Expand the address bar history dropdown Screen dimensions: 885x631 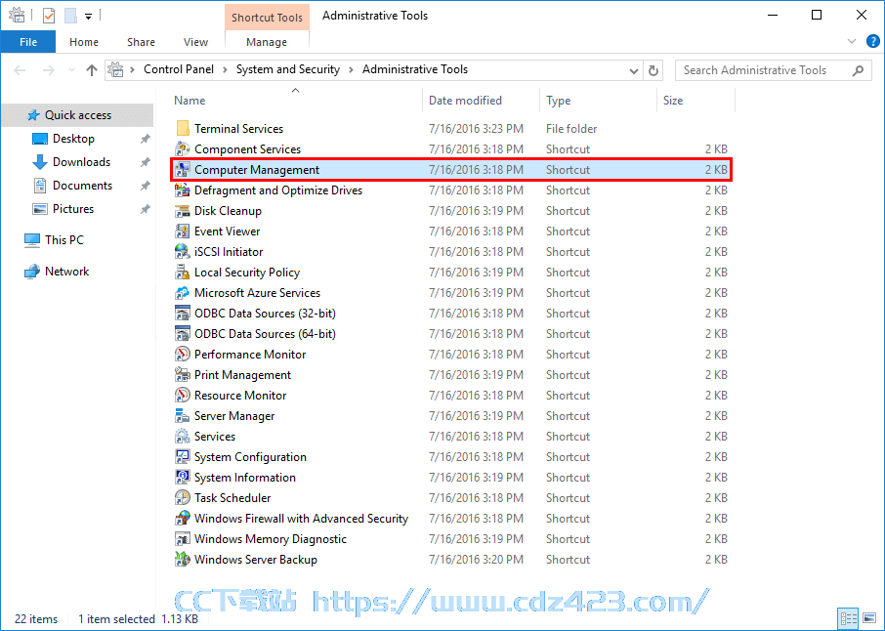(x=634, y=71)
